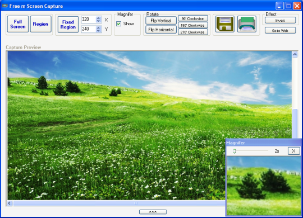Click the preview scrollbar up arrow
This screenshot has width=303, height=218.
[x=295, y=55]
